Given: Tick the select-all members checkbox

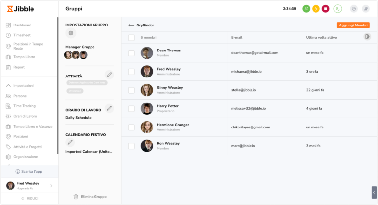Looking at the screenshot, I should click(131, 37).
